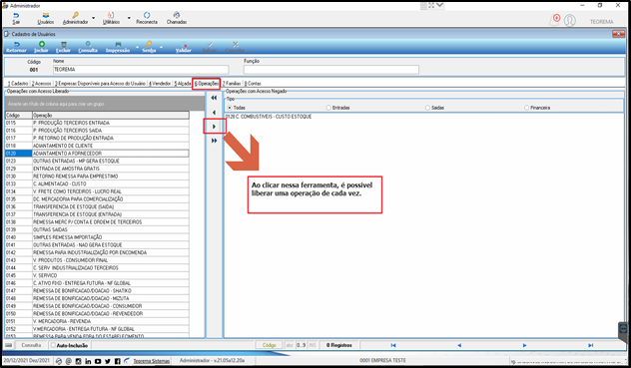
Task: Click the Nome input field
Action: click(141, 70)
